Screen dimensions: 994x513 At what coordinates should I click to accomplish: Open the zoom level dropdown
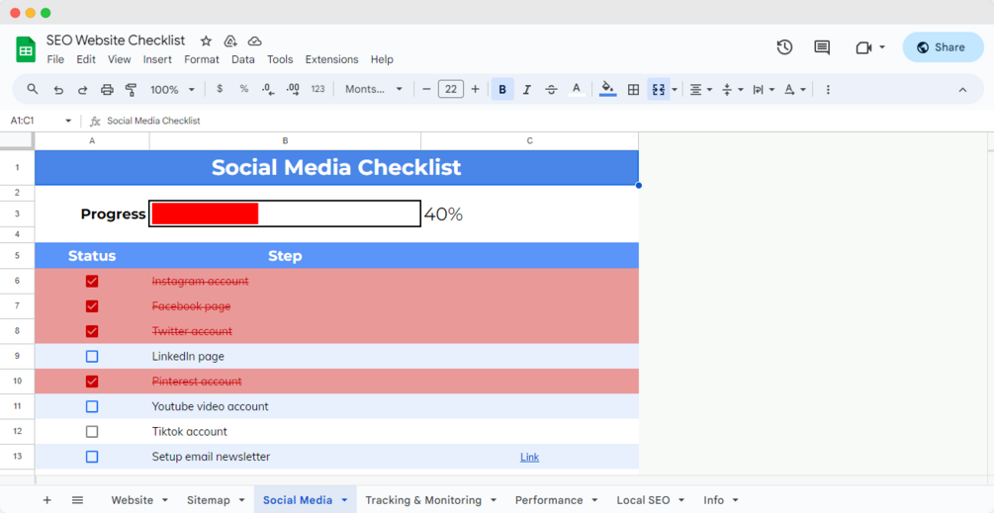coord(172,90)
